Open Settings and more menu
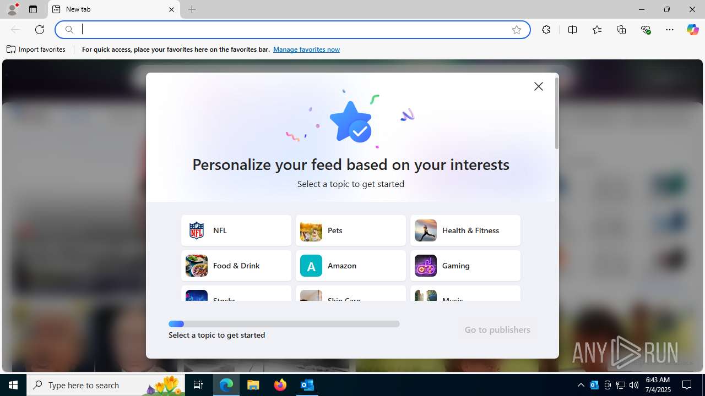705x396 pixels. [670, 30]
